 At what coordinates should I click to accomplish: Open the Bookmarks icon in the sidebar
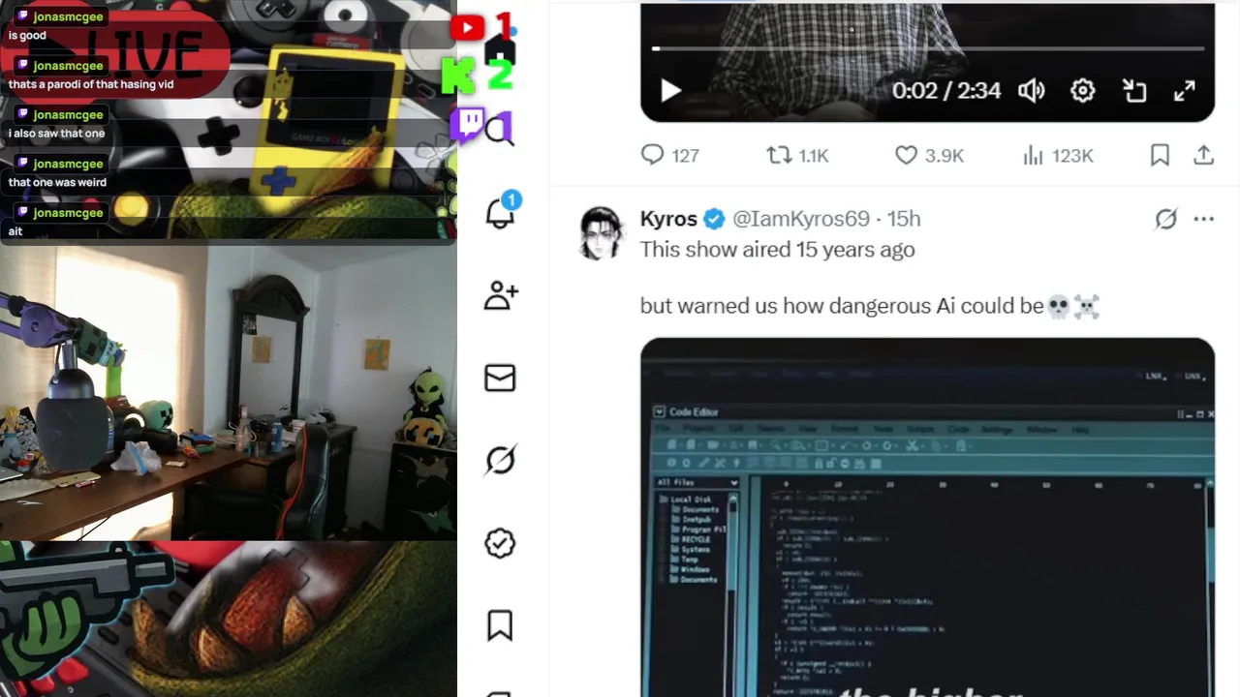click(500, 625)
